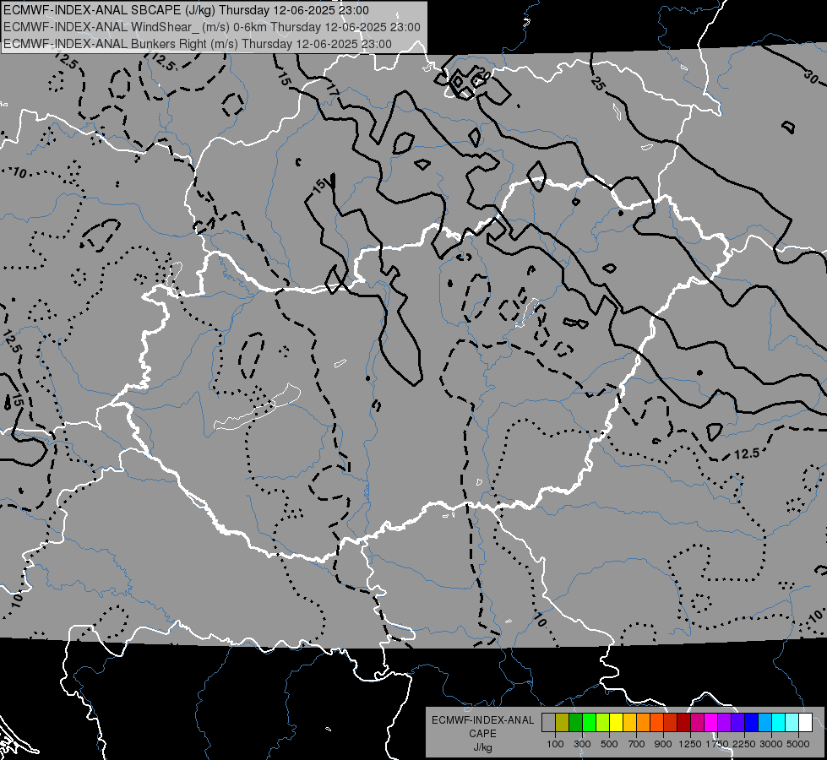827x760 pixels.
Task: Click the contour label 17
Action: pos(331,89)
